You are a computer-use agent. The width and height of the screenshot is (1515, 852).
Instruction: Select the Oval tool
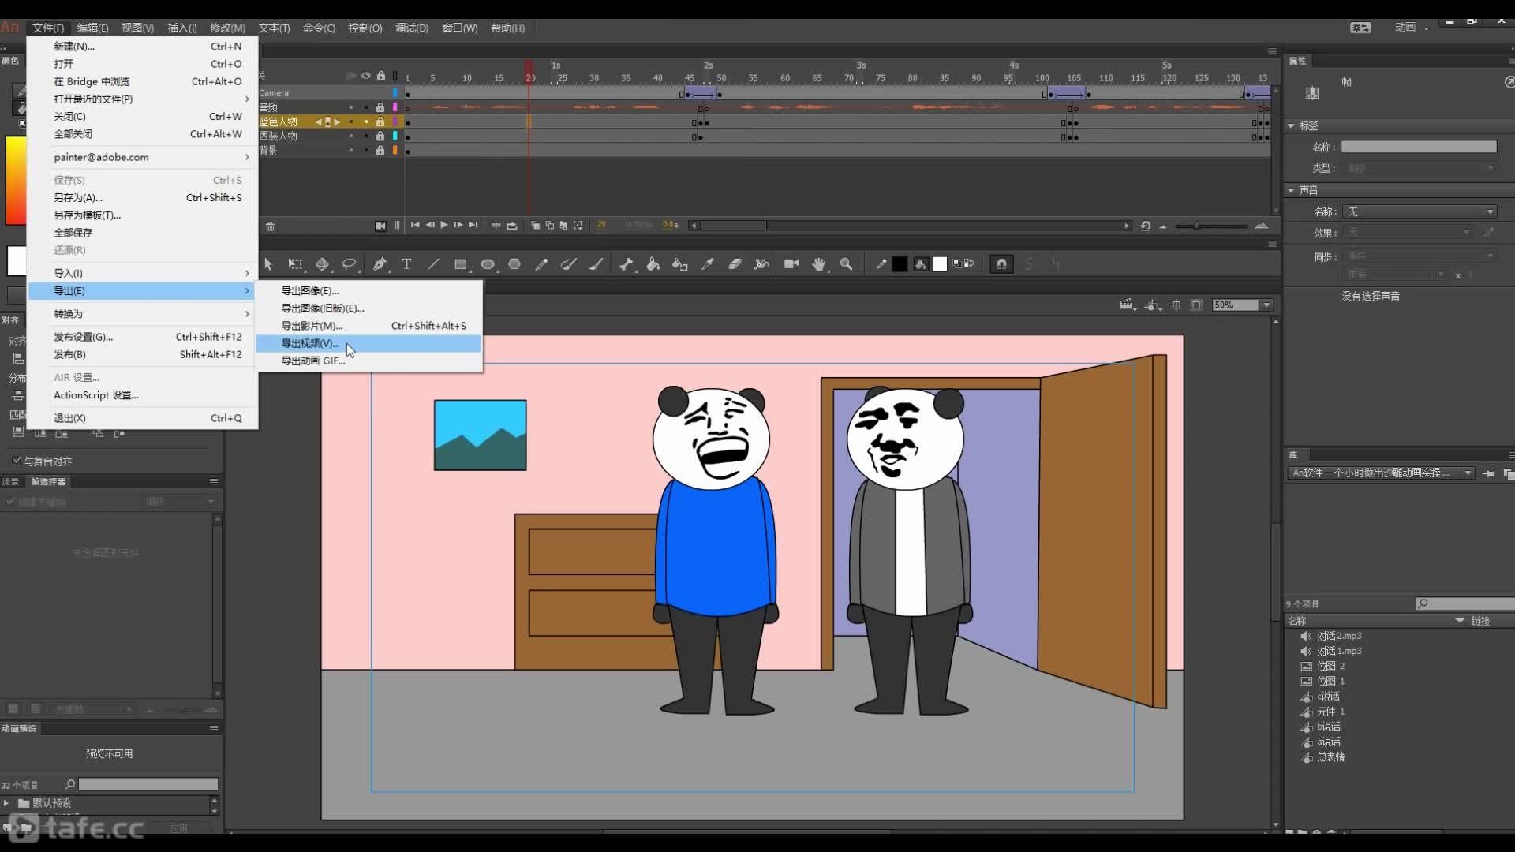coord(488,264)
